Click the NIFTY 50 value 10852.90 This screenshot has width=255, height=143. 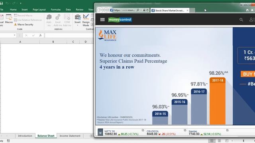click(x=111, y=134)
